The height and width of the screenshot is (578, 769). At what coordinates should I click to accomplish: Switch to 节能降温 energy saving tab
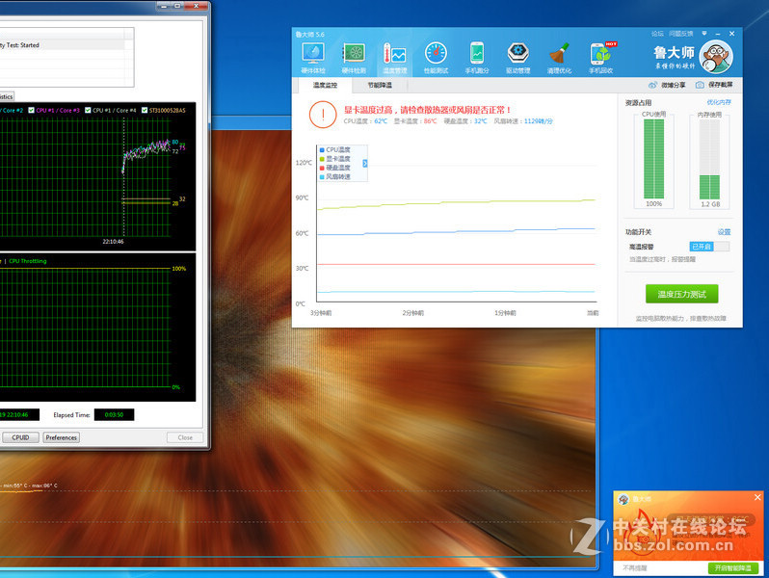coord(379,86)
